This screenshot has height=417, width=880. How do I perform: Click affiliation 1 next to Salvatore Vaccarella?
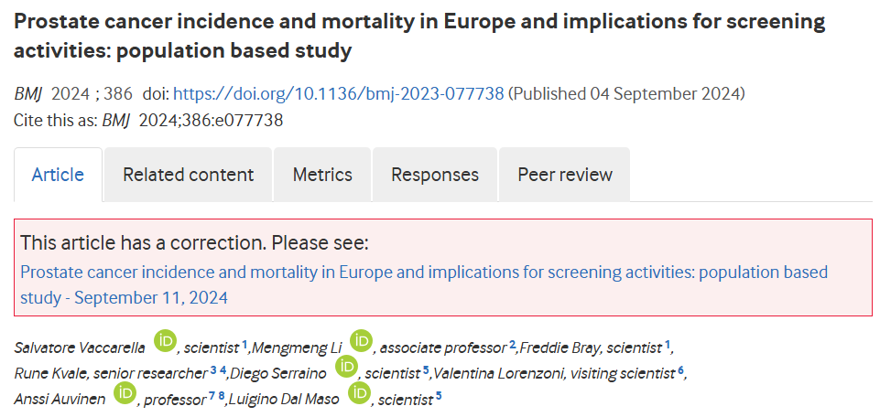pyautogui.click(x=245, y=344)
